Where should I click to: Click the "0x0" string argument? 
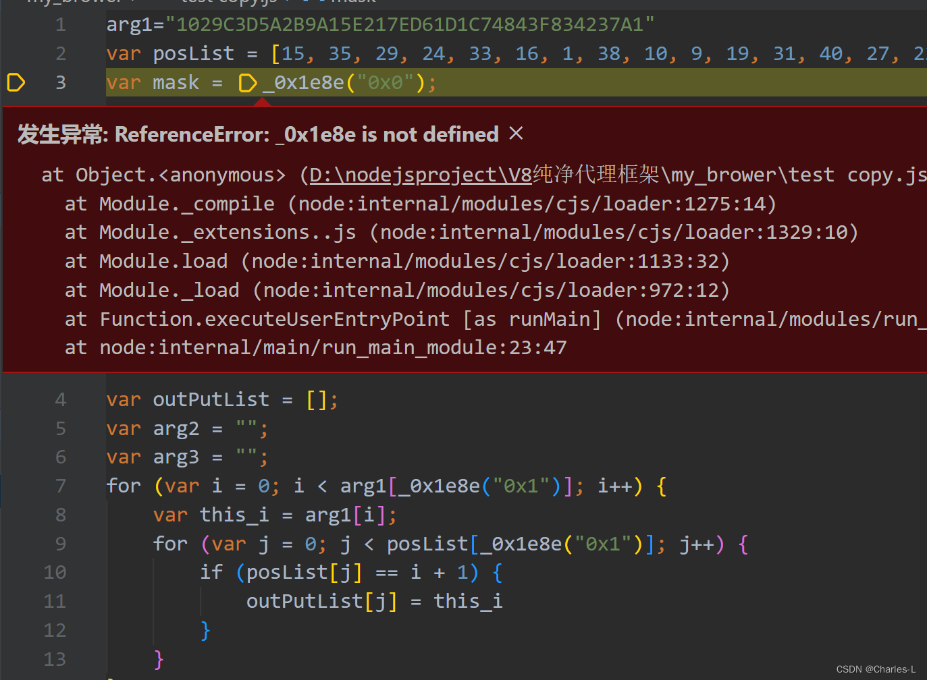coord(385,82)
